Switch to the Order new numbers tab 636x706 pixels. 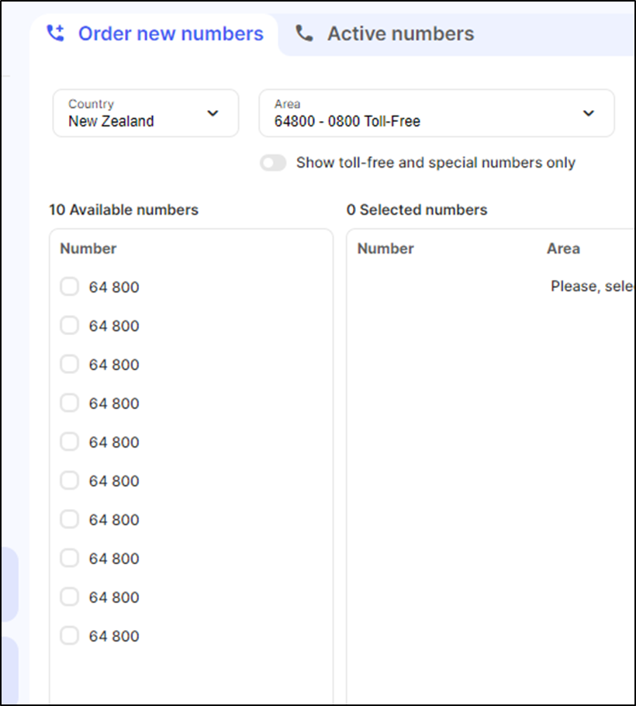(x=170, y=33)
